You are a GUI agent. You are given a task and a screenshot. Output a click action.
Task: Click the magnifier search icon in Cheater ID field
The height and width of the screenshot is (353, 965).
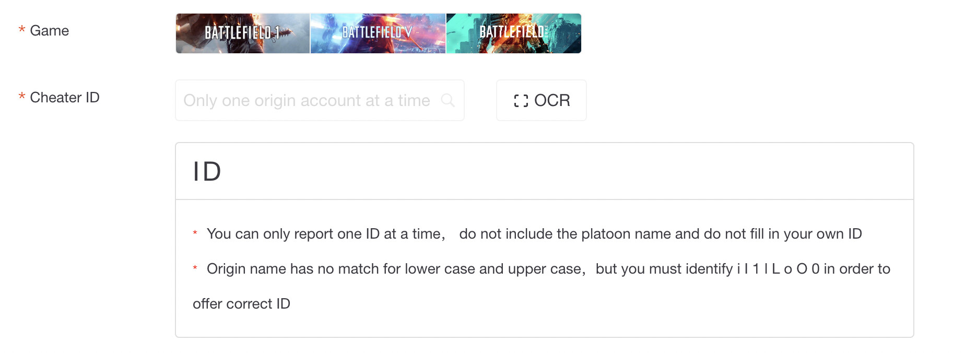pyautogui.click(x=448, y=100)
